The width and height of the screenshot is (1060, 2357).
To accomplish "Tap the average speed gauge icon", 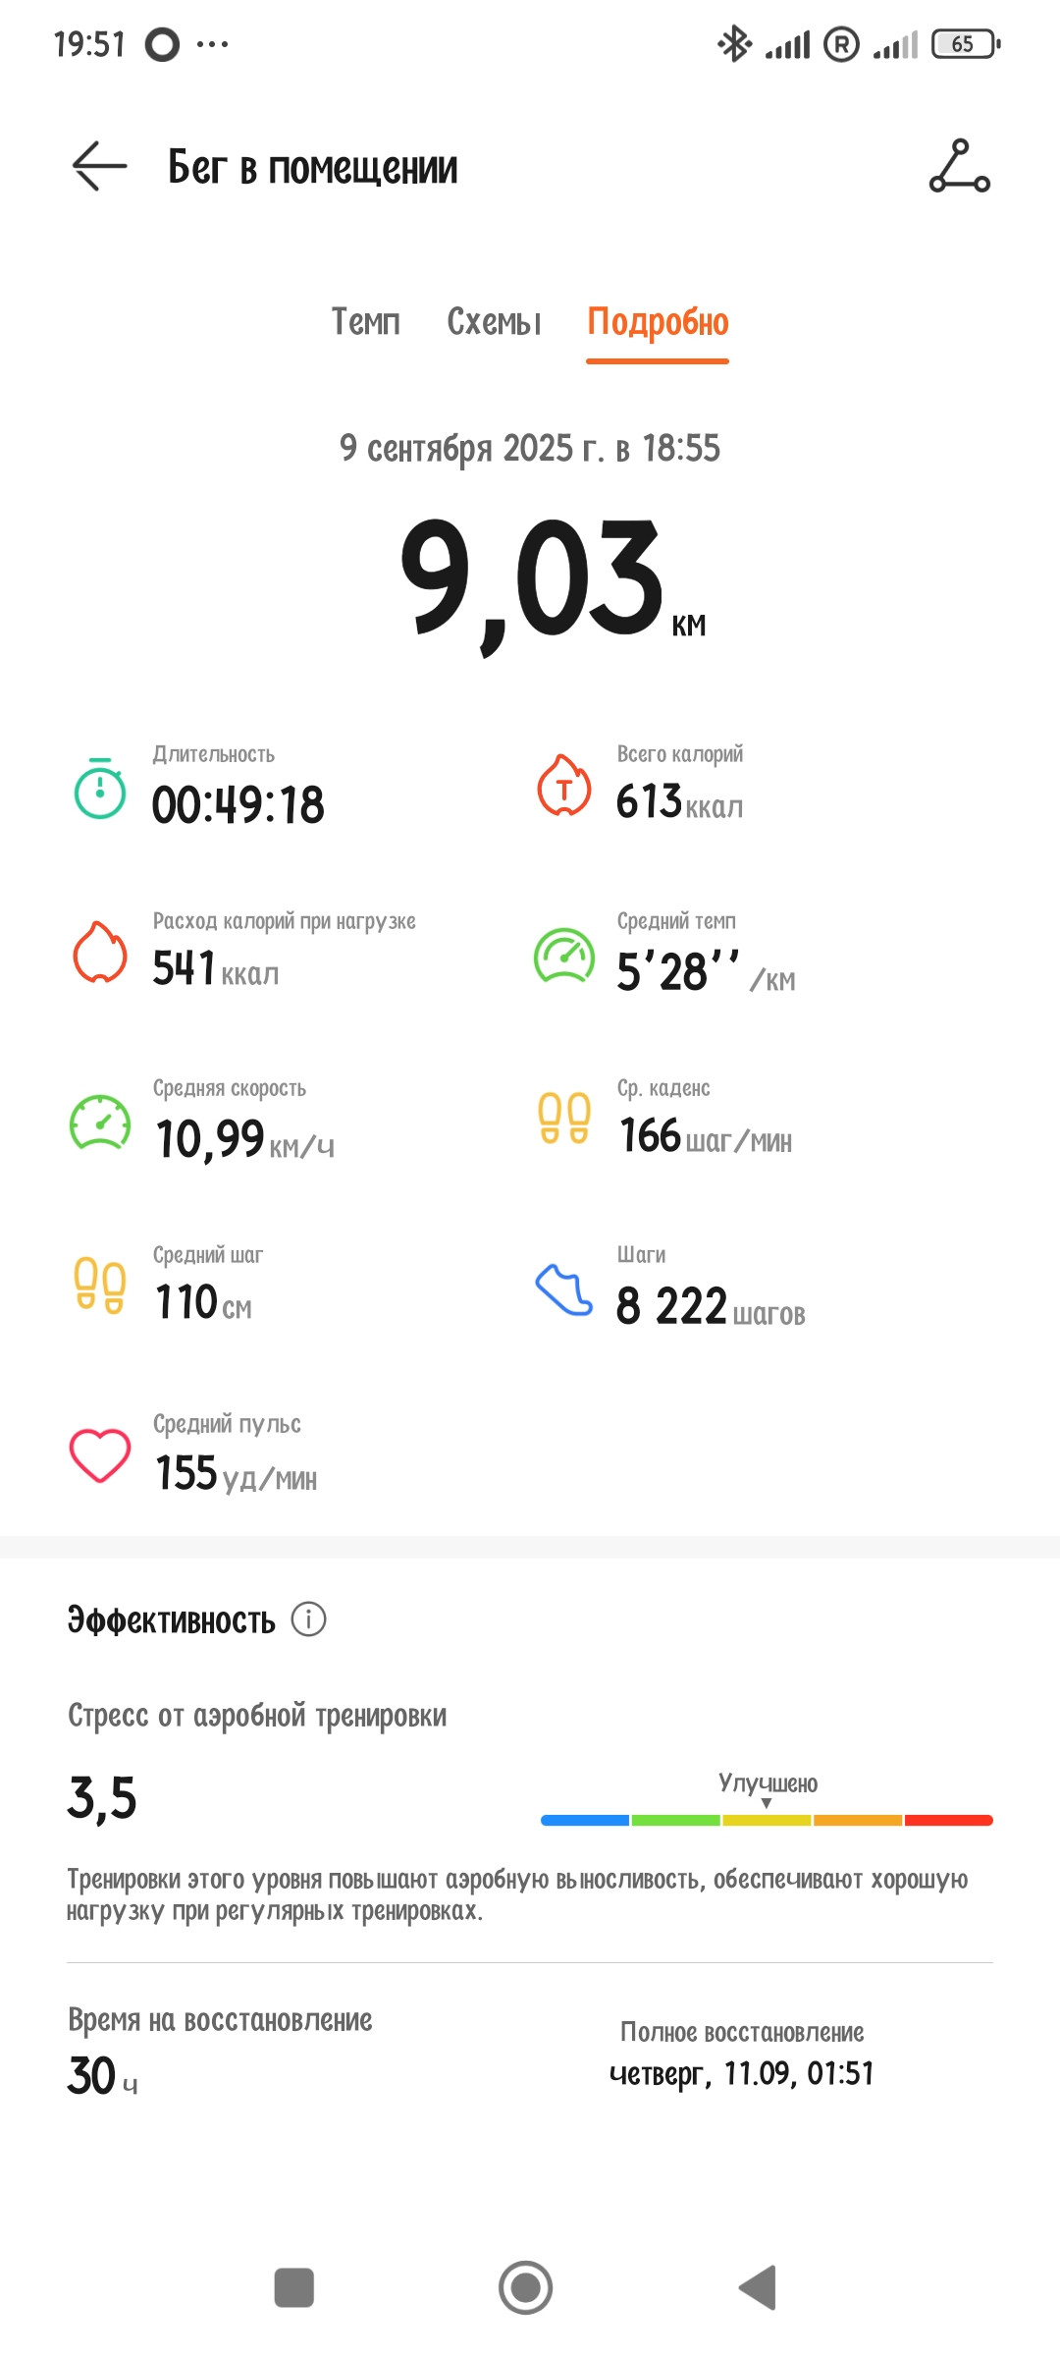I will (100, 1123).
